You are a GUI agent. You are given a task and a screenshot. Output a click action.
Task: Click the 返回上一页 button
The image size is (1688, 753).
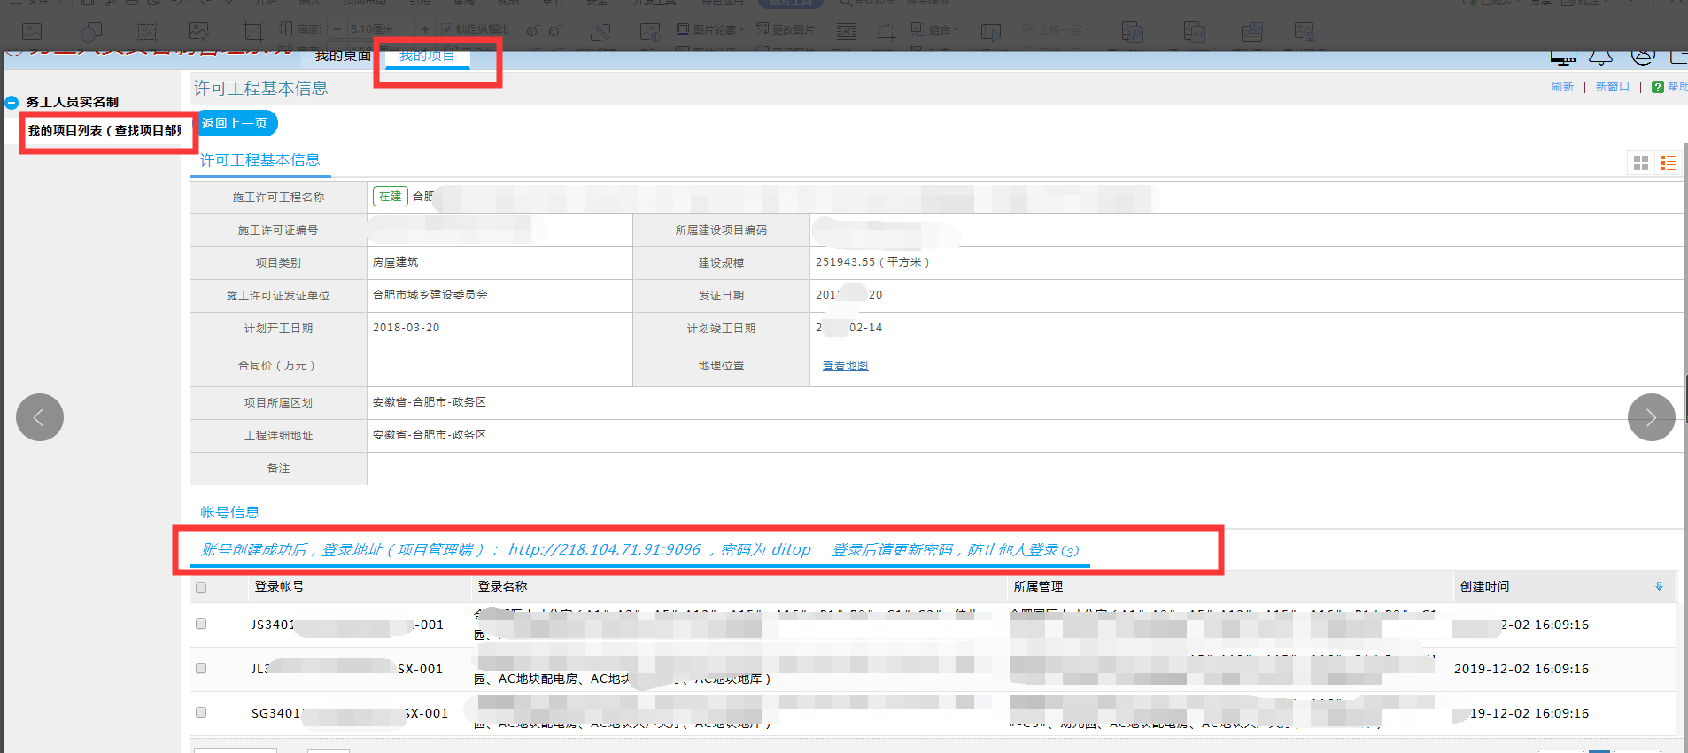[235, 123]
